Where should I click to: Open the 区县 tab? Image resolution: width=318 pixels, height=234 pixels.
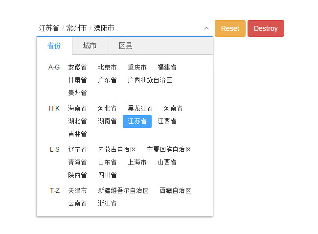(126, 46)
